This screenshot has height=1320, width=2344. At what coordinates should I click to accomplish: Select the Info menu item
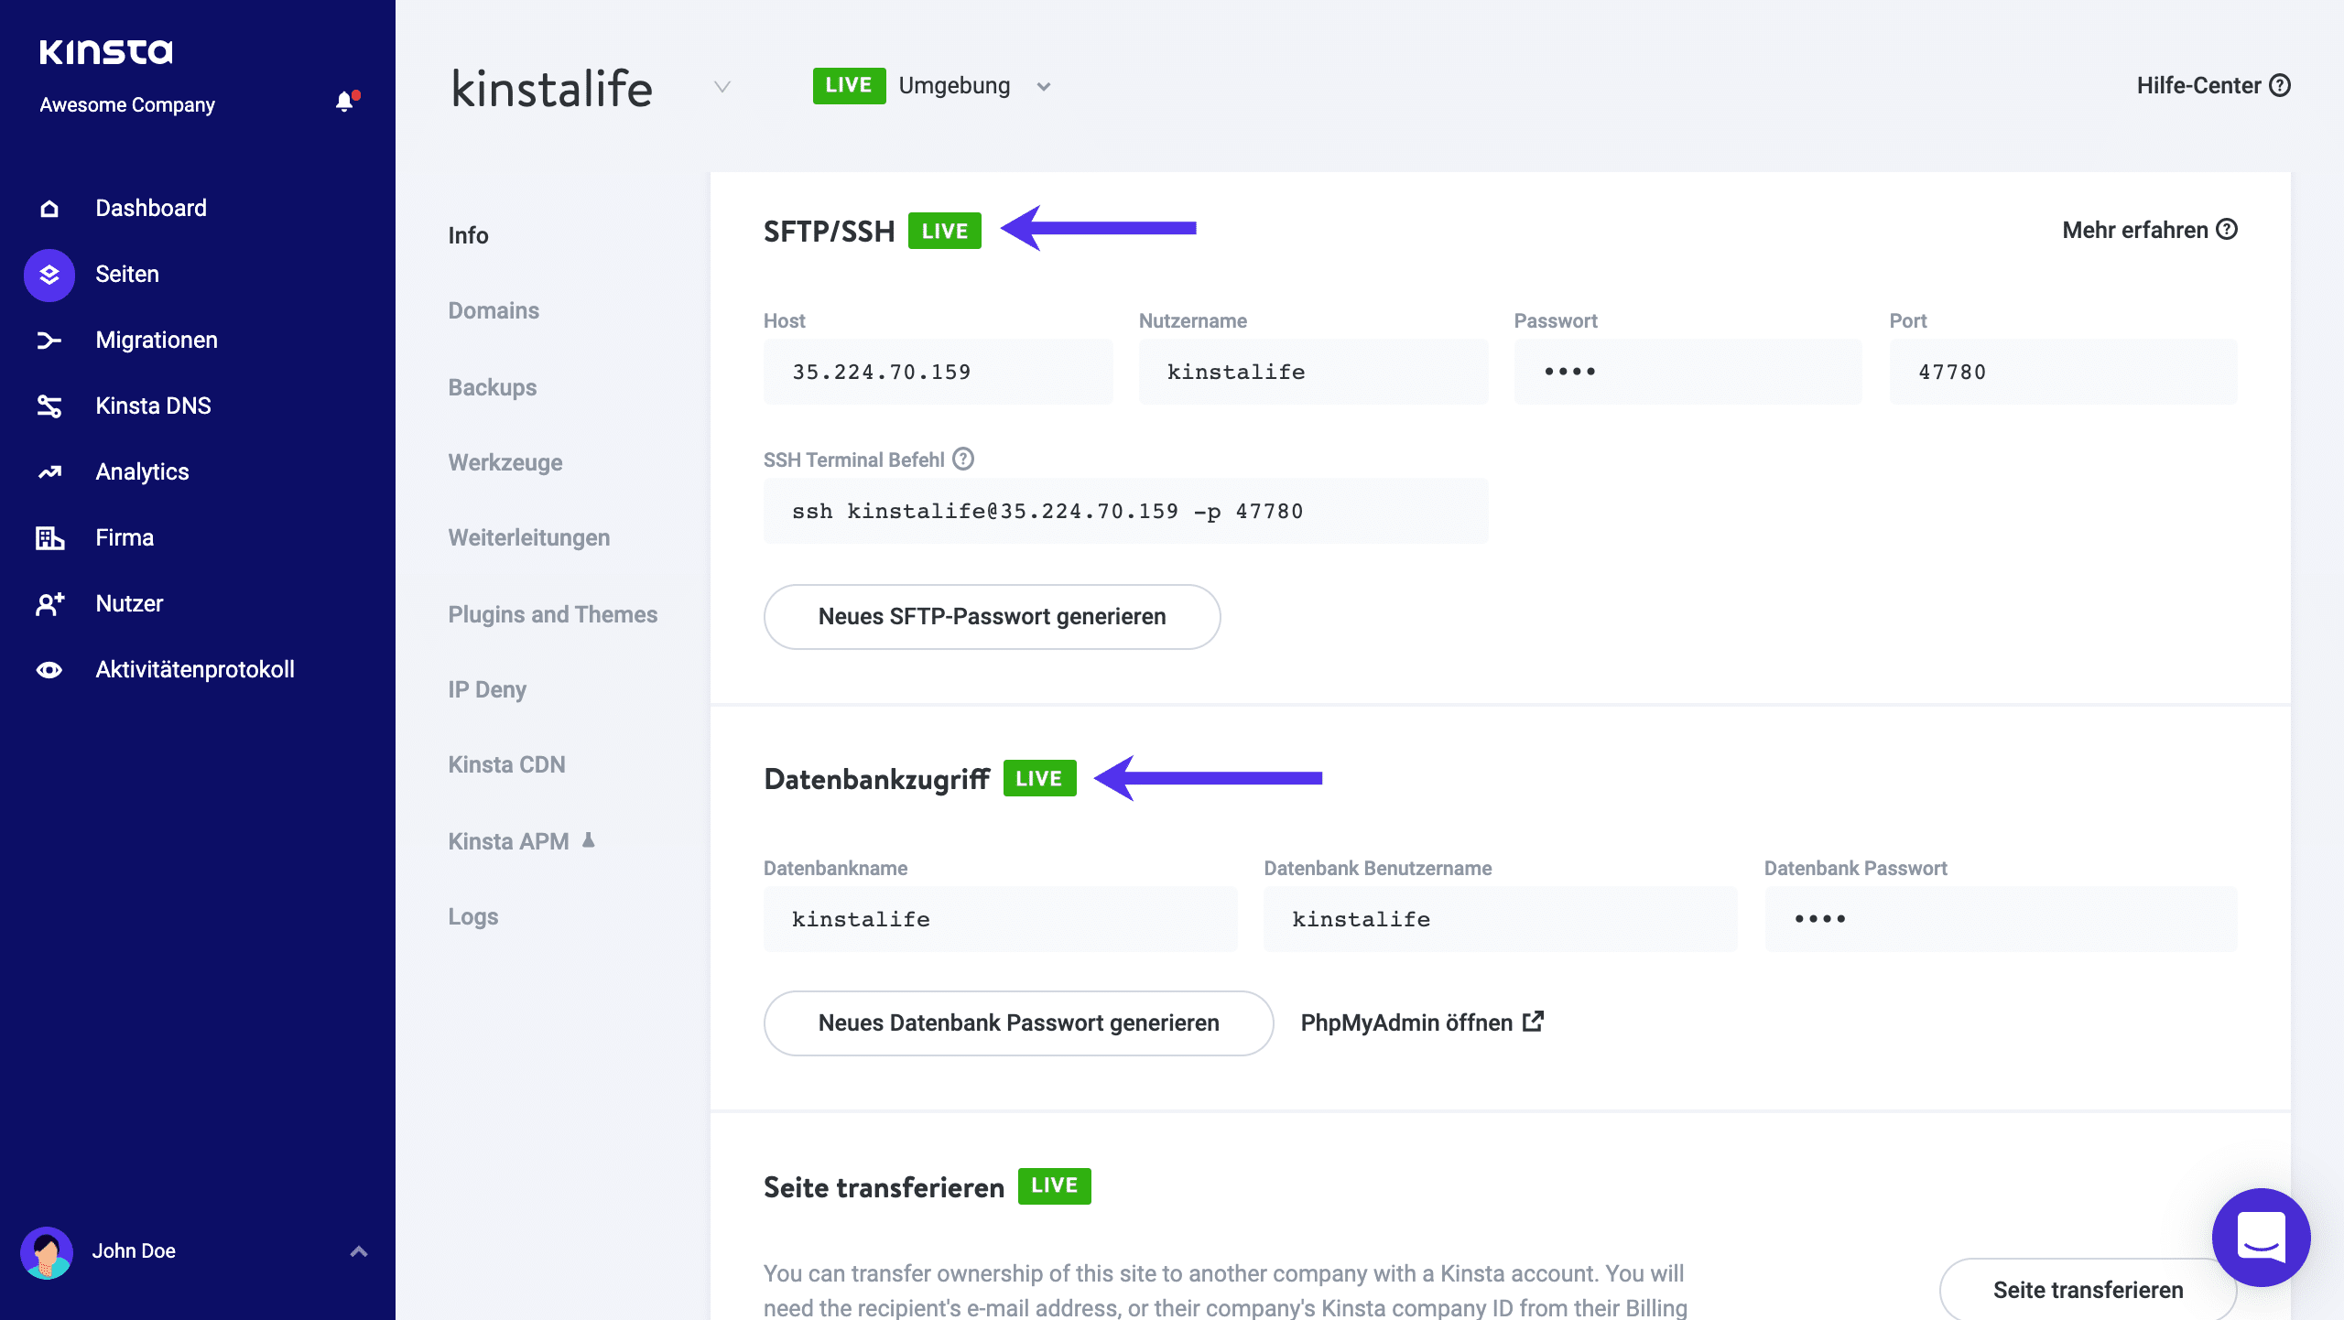point(467,235)
